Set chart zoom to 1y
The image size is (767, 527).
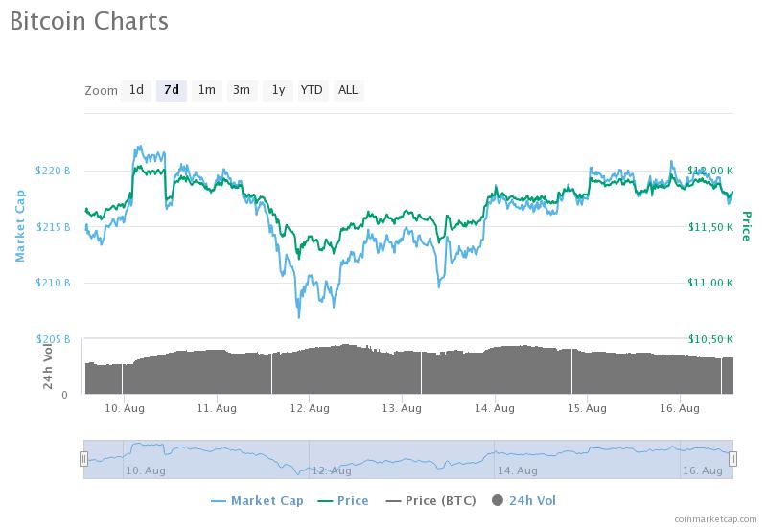(278, 90)
